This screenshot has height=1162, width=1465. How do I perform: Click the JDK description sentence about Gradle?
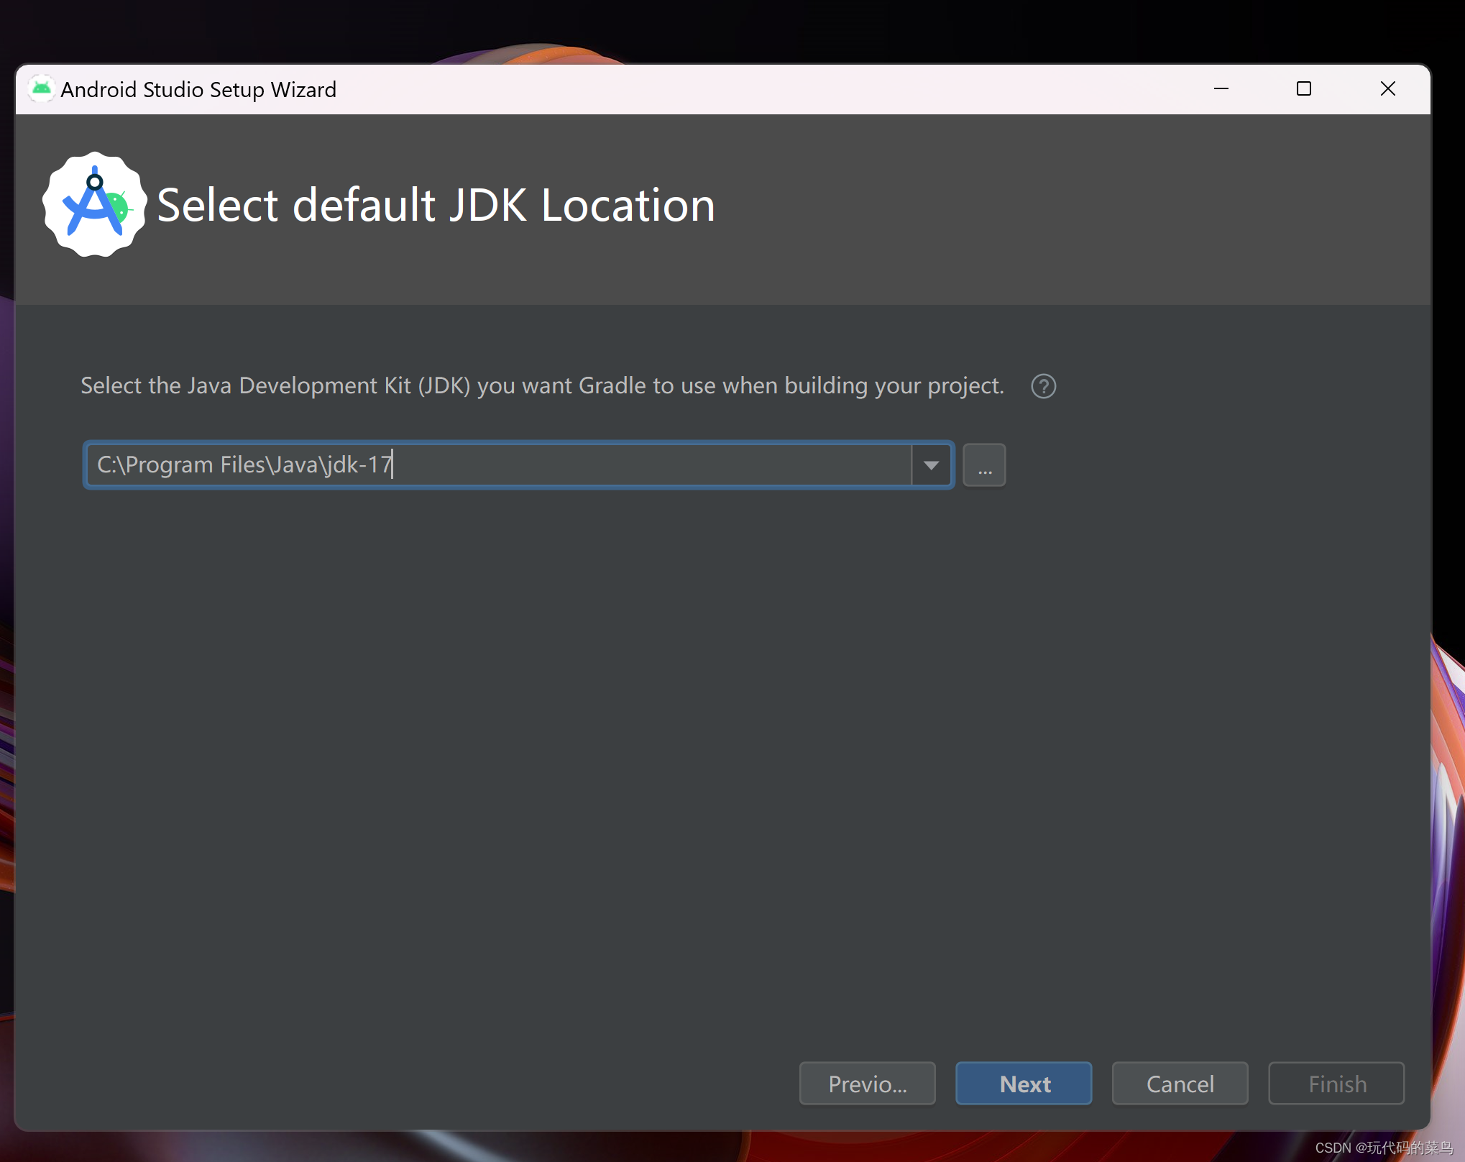542,386
